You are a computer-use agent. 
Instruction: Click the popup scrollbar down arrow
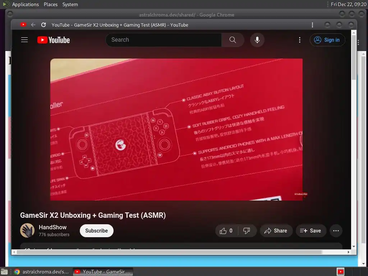354,247
